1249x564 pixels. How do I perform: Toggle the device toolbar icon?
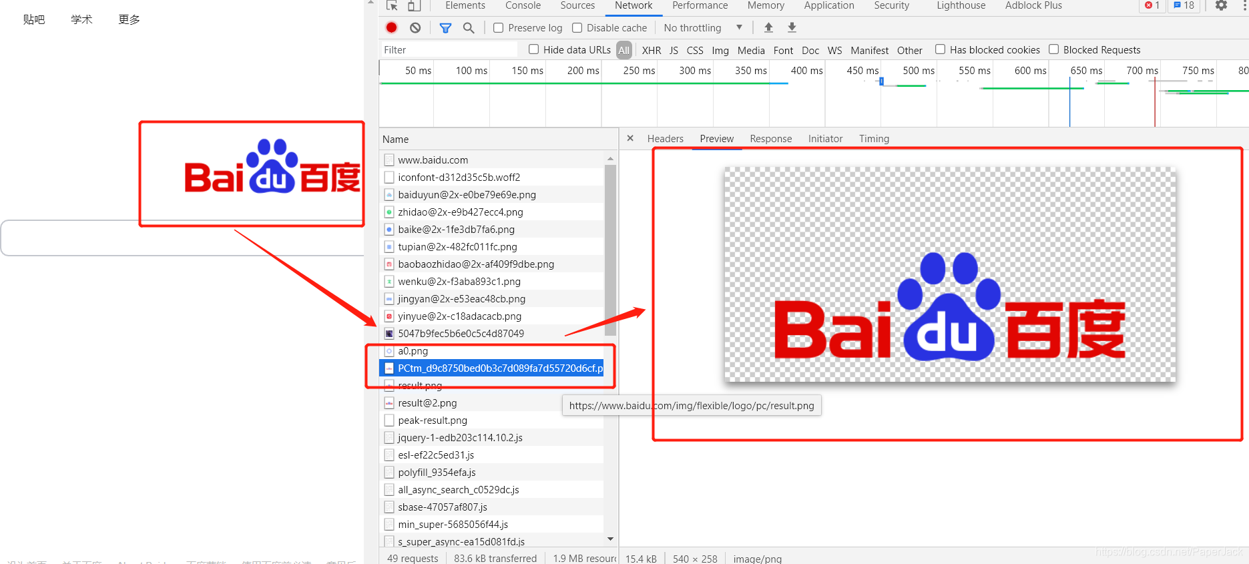[415, 5]
